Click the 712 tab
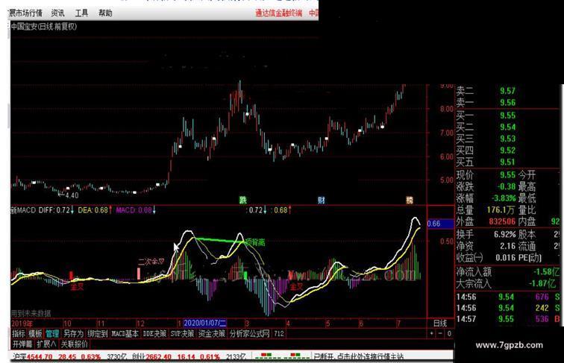The width and height of the screenshot is (564, 363). point(279,333)
